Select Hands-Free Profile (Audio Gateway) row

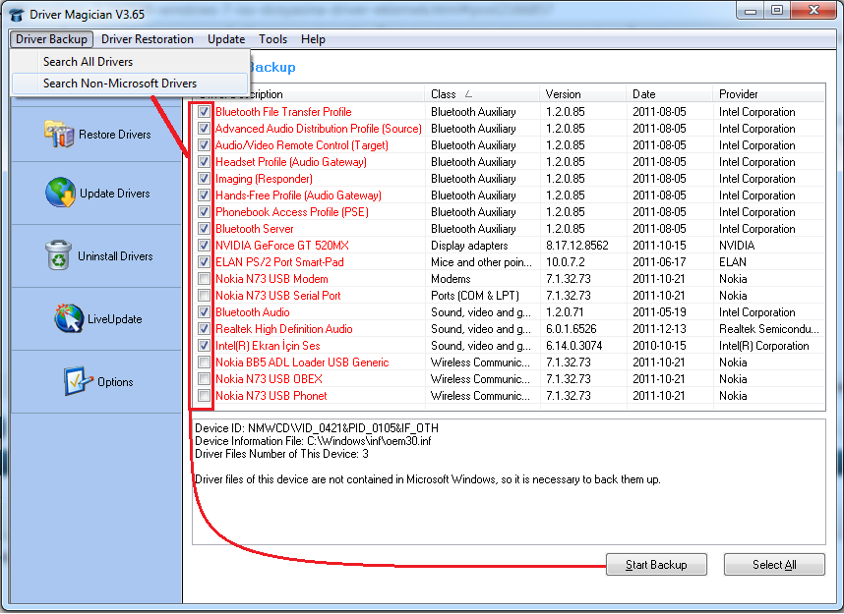509,195
